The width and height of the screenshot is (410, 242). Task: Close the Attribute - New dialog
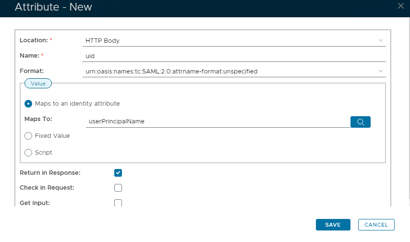(401, 6)
